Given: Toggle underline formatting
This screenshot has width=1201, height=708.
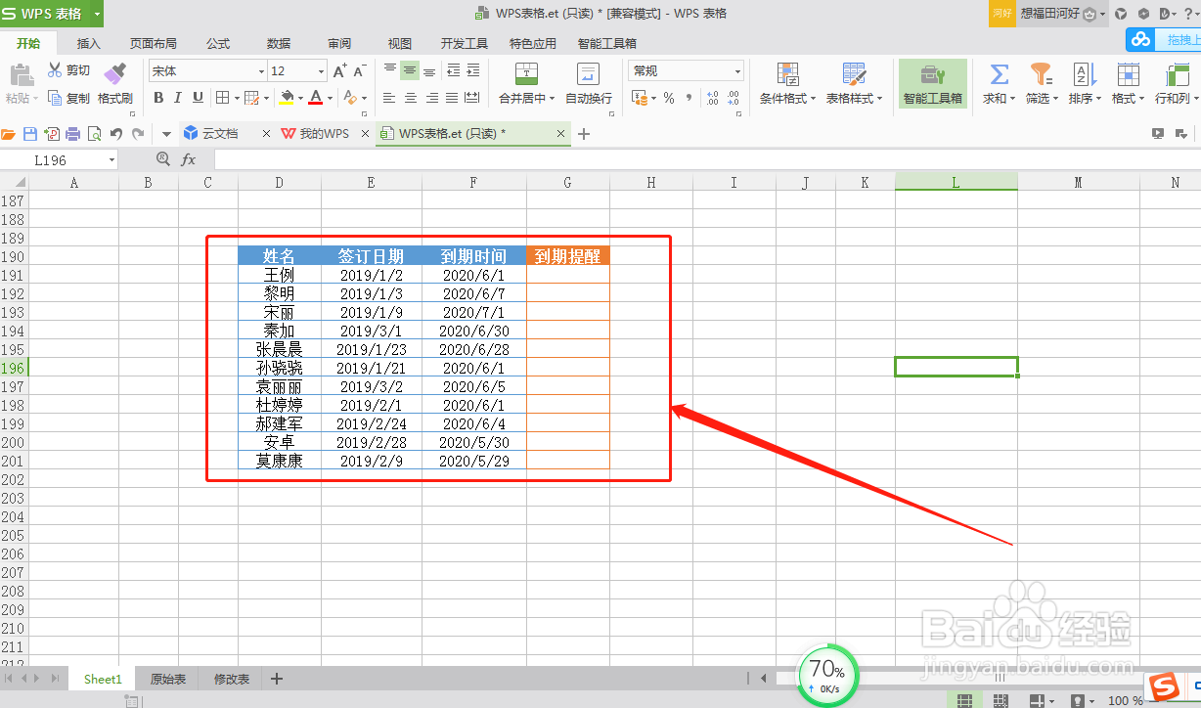Looking at the screenshot, I should click(x=198, y=98).
